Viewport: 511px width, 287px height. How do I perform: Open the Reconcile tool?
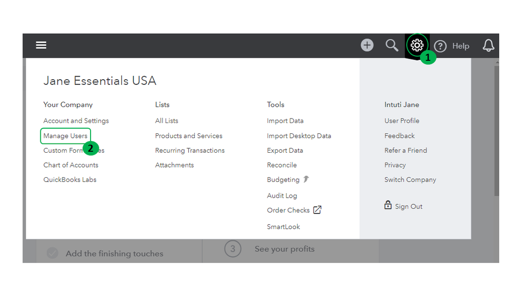[x=282, y=165]
